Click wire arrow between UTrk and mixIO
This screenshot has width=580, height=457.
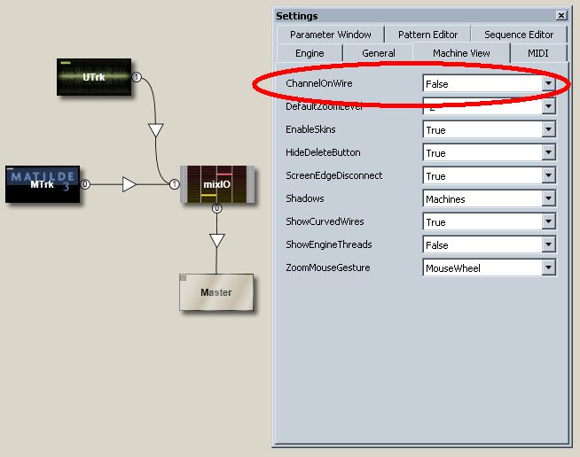point(156,131)
